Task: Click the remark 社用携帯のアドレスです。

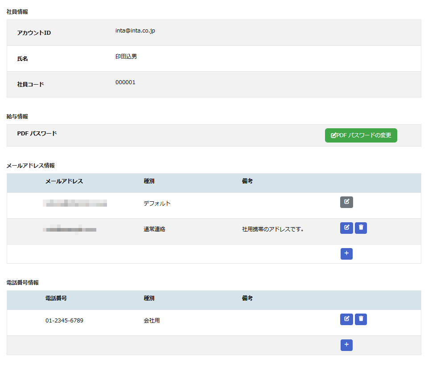Action: (272, 229)
